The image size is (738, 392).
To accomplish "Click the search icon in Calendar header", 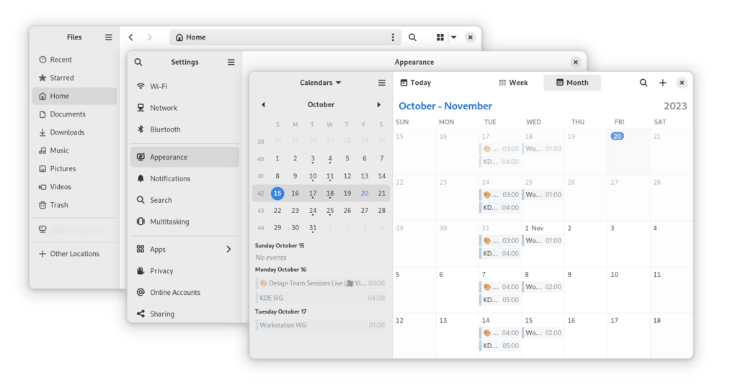I will click(644, 83).
